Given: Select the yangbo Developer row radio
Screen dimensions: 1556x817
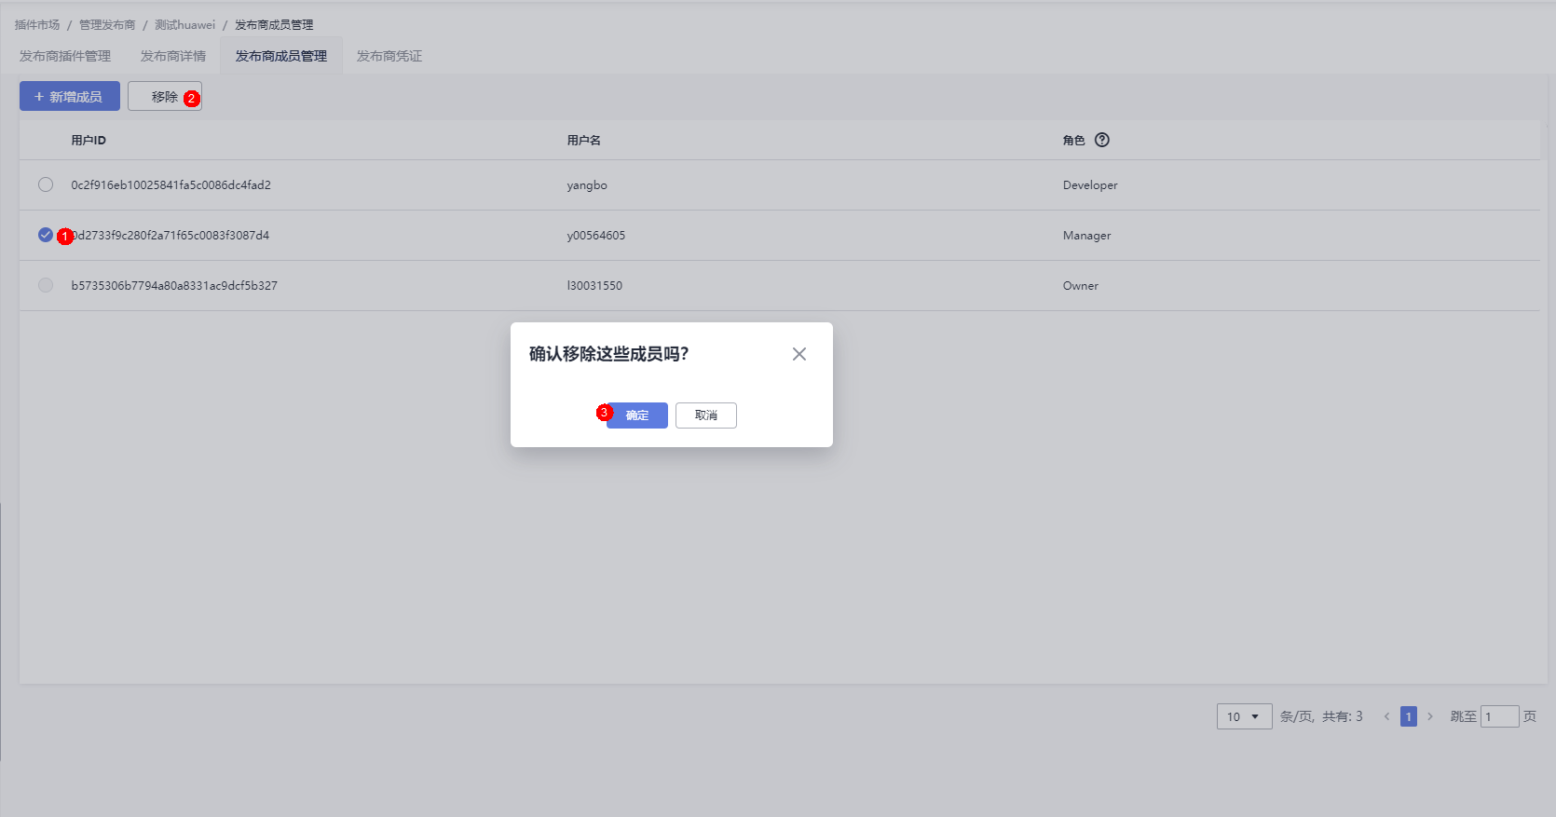Looking at the screenshot, I should 46,184.
